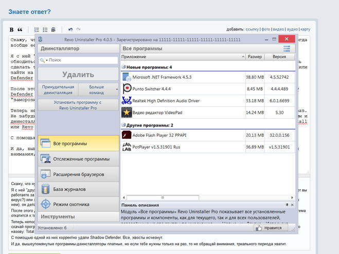Screen dimensions: 339x254
Task: Sort by the Размер column header
Action: [x=255, y=57]
